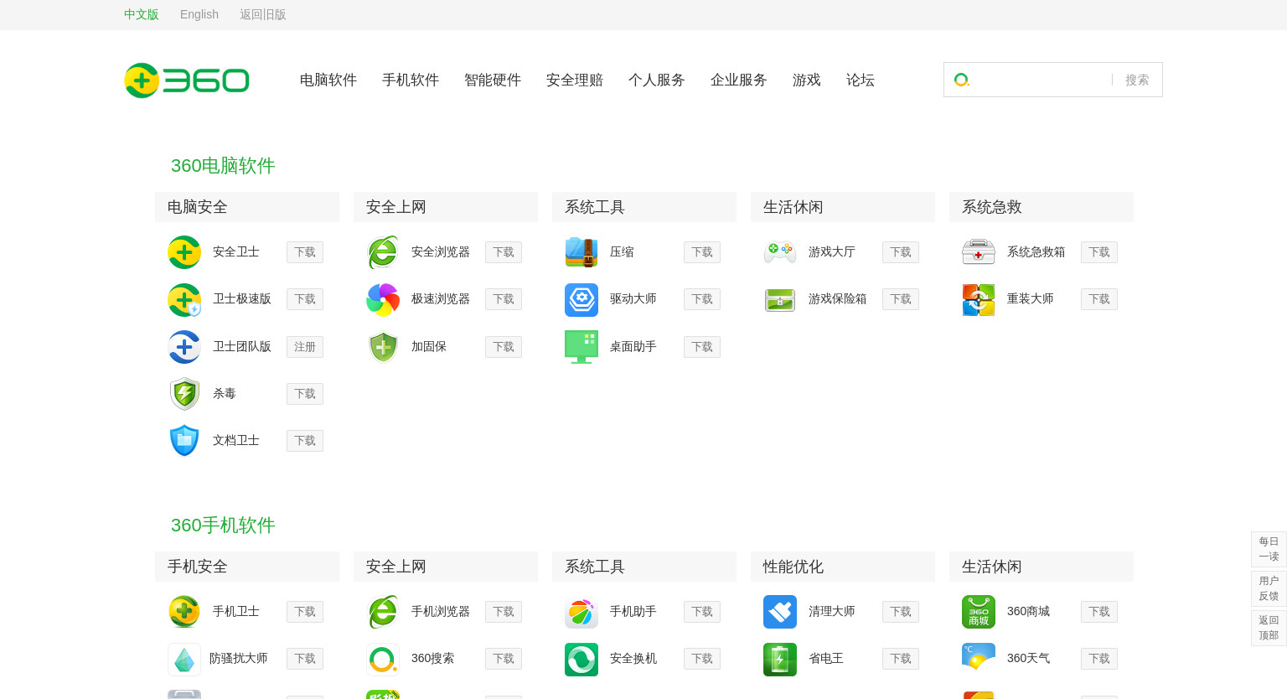Image resolution: width=1287 pixels, height=699 pixels.
Task: Open the 游戏保险箱 icon
Action: click(x=780, y=299)
